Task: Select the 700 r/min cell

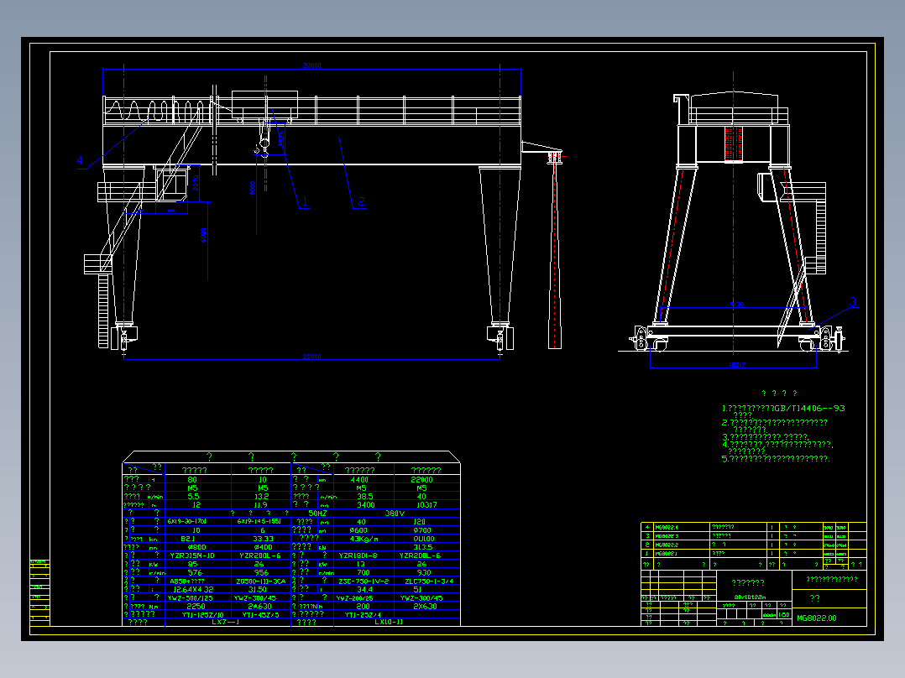Action: click(363, 572)
